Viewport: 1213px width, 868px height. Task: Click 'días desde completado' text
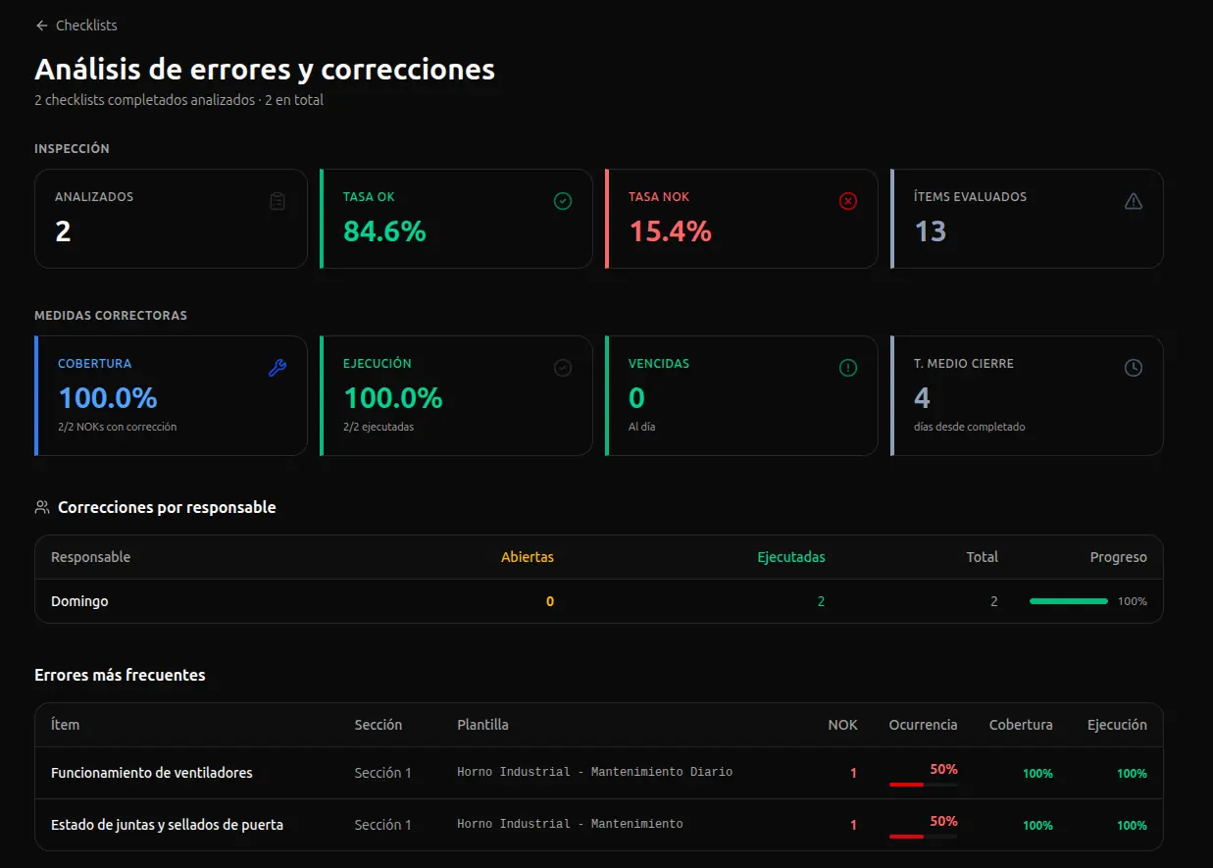point(970,427)
